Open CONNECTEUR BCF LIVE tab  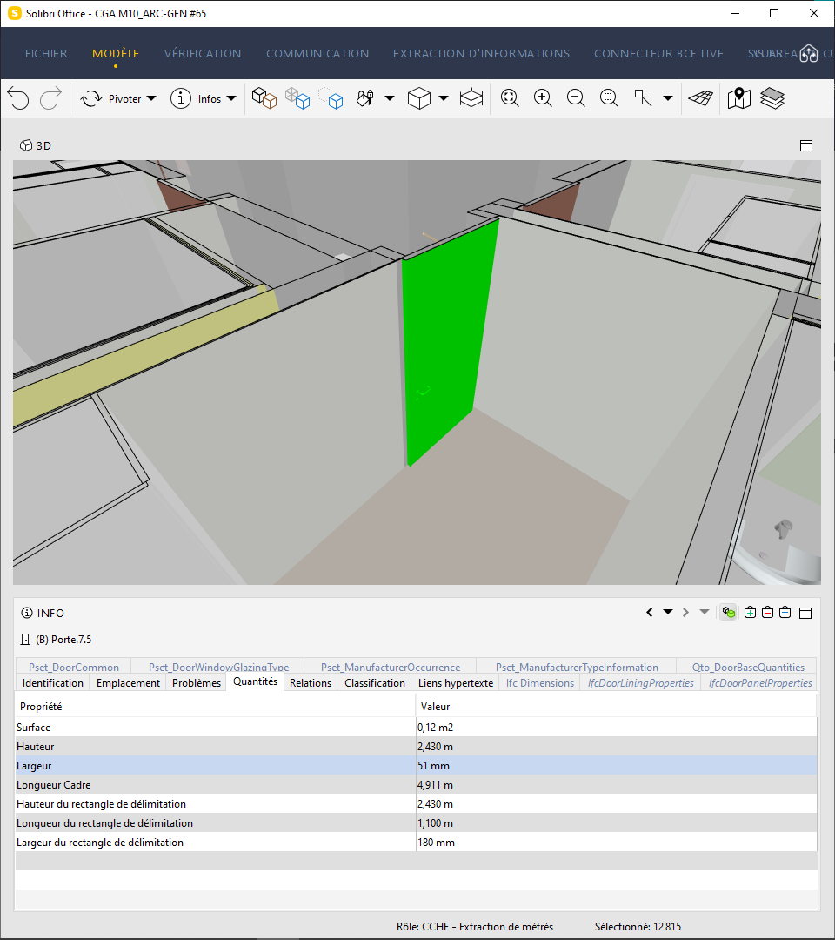659,53
